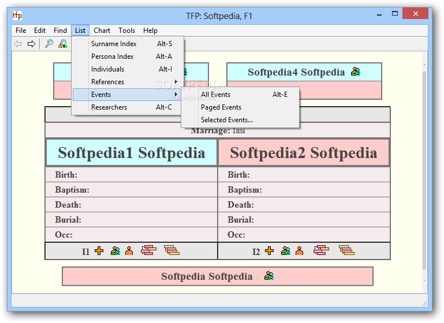Expand the References submenu
444x323 pixels.
click(128, 82)
